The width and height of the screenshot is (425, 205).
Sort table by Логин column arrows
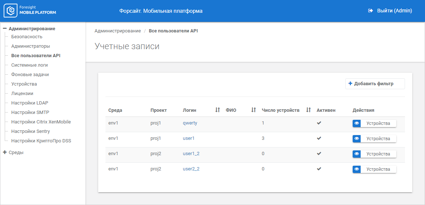[217, 110]
